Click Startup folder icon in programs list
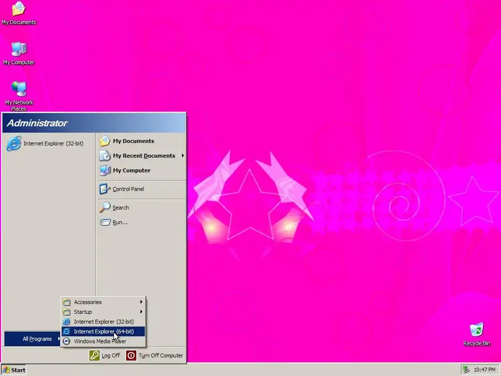Image resolution: width=501 pixels, height=376 pixels. 67,312
